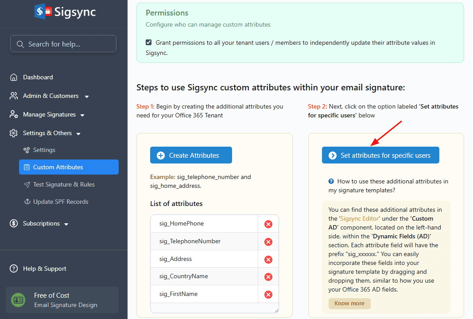The width and height of the screenshot is (473, 319).
Task: Click the help question mark icon
Action: click(x=331, y=181)
